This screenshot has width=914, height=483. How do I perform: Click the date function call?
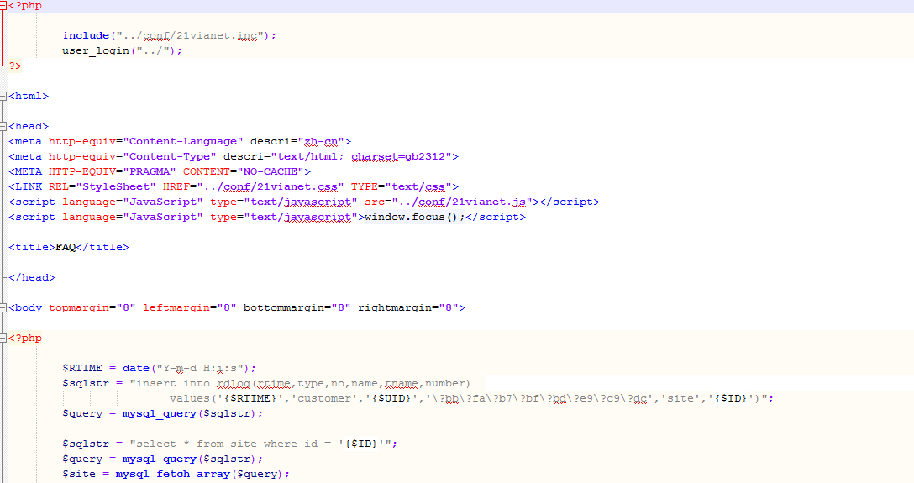pos(136,368)
